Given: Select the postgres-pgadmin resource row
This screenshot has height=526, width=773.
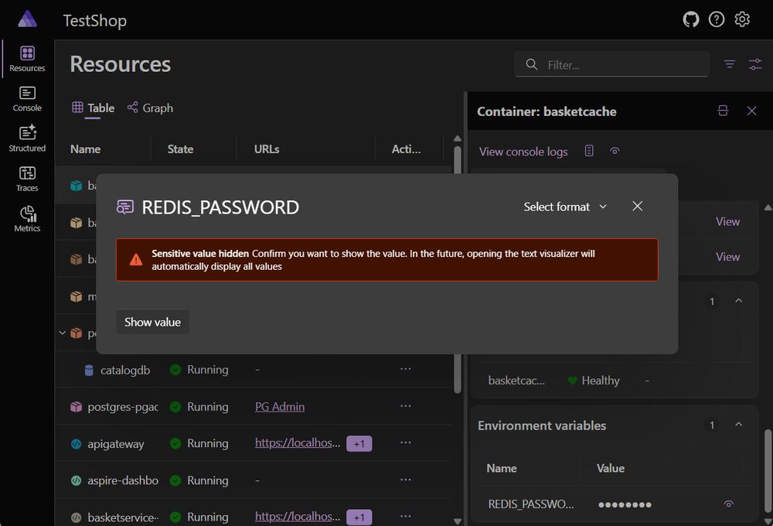Looking at the screenshot, I should (x=254, y=407).
